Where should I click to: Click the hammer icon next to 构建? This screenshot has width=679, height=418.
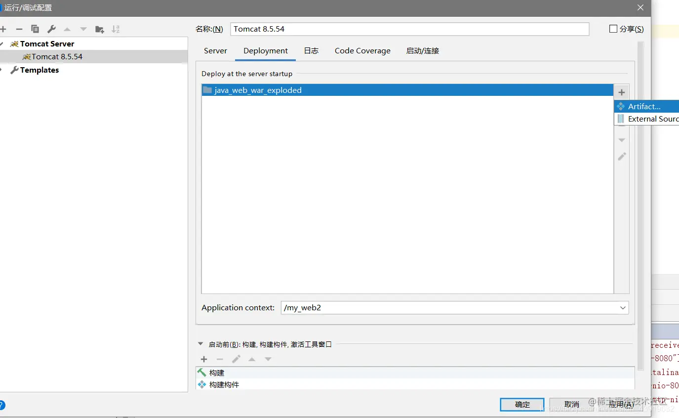pyautogui.click(x=202, y=373)
